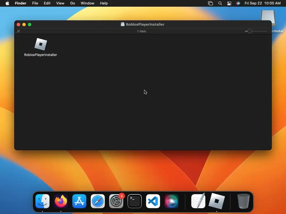
Task: Open Terminal from the Dock
Action: click(x=135, y=201)
